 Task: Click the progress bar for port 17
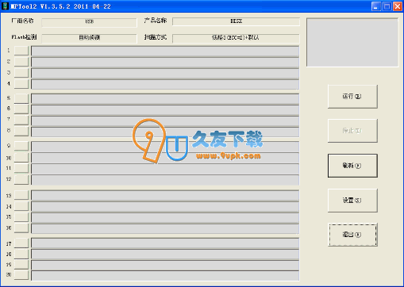[165, 243]
